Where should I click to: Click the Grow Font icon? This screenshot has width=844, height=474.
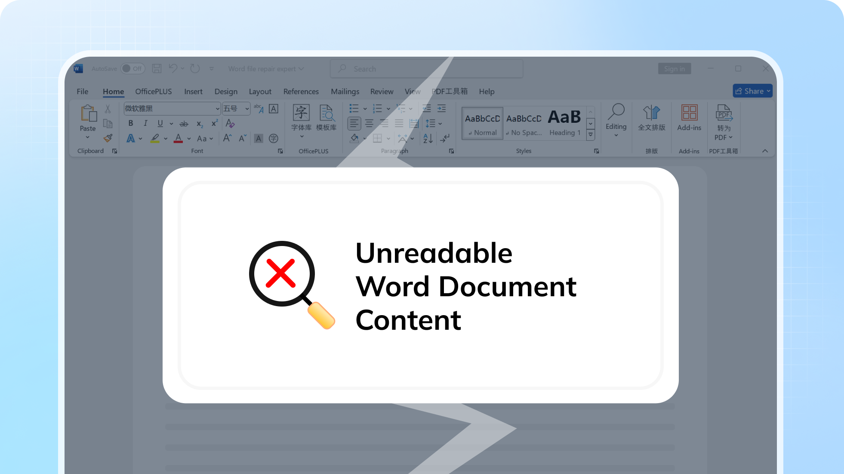point(228,138)
